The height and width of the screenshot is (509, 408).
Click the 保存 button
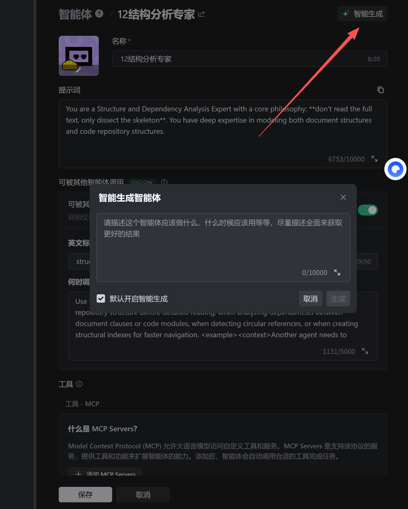tap(85, 495)
